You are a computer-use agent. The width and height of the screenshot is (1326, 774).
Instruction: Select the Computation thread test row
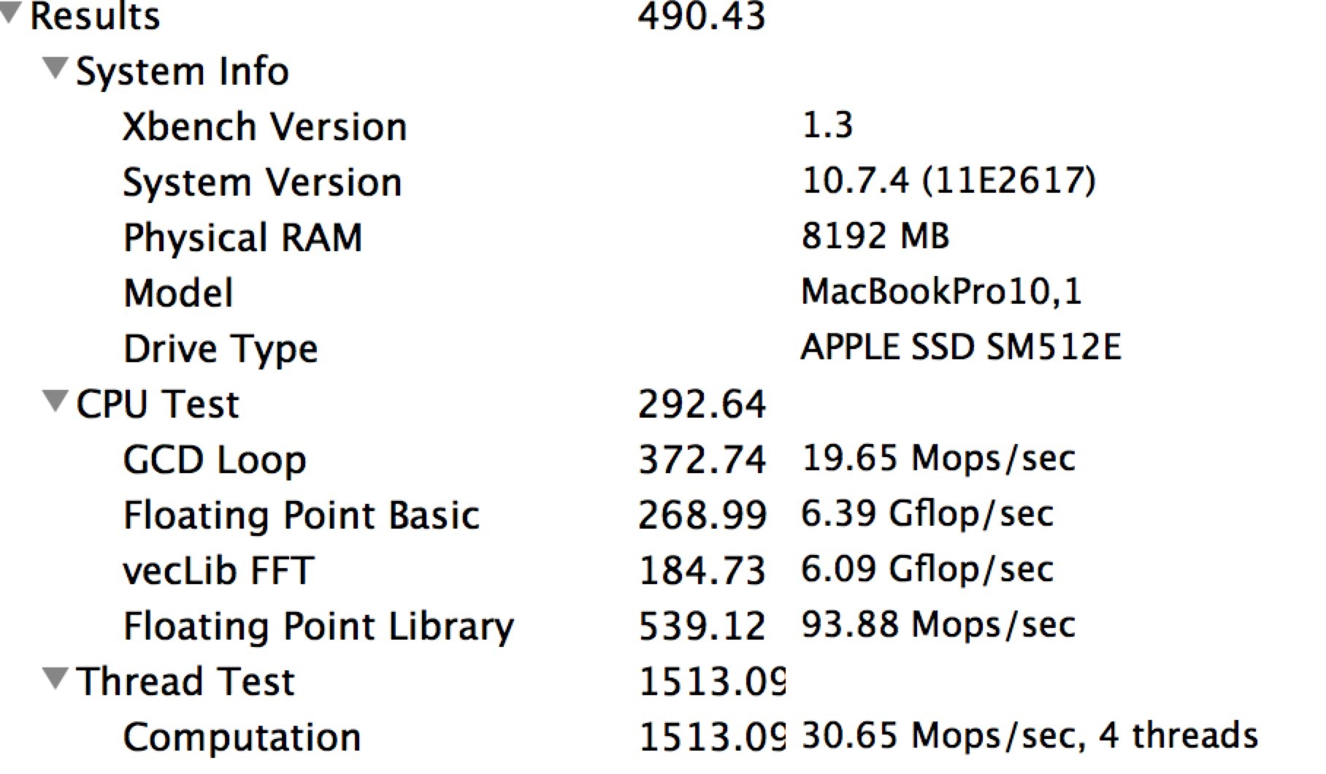pyautogui.click(x=242, y=737)
